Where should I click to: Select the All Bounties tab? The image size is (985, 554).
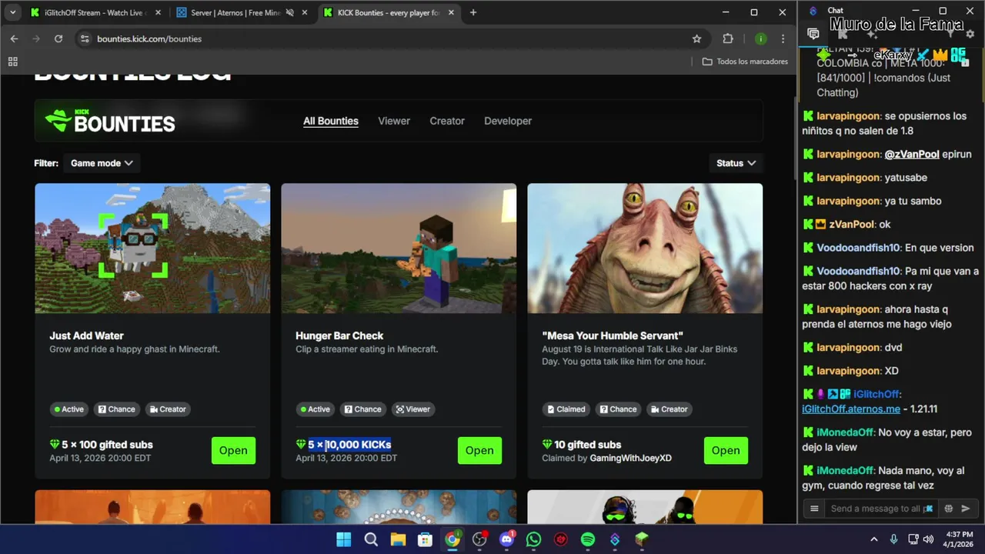(x=331, y=121)
